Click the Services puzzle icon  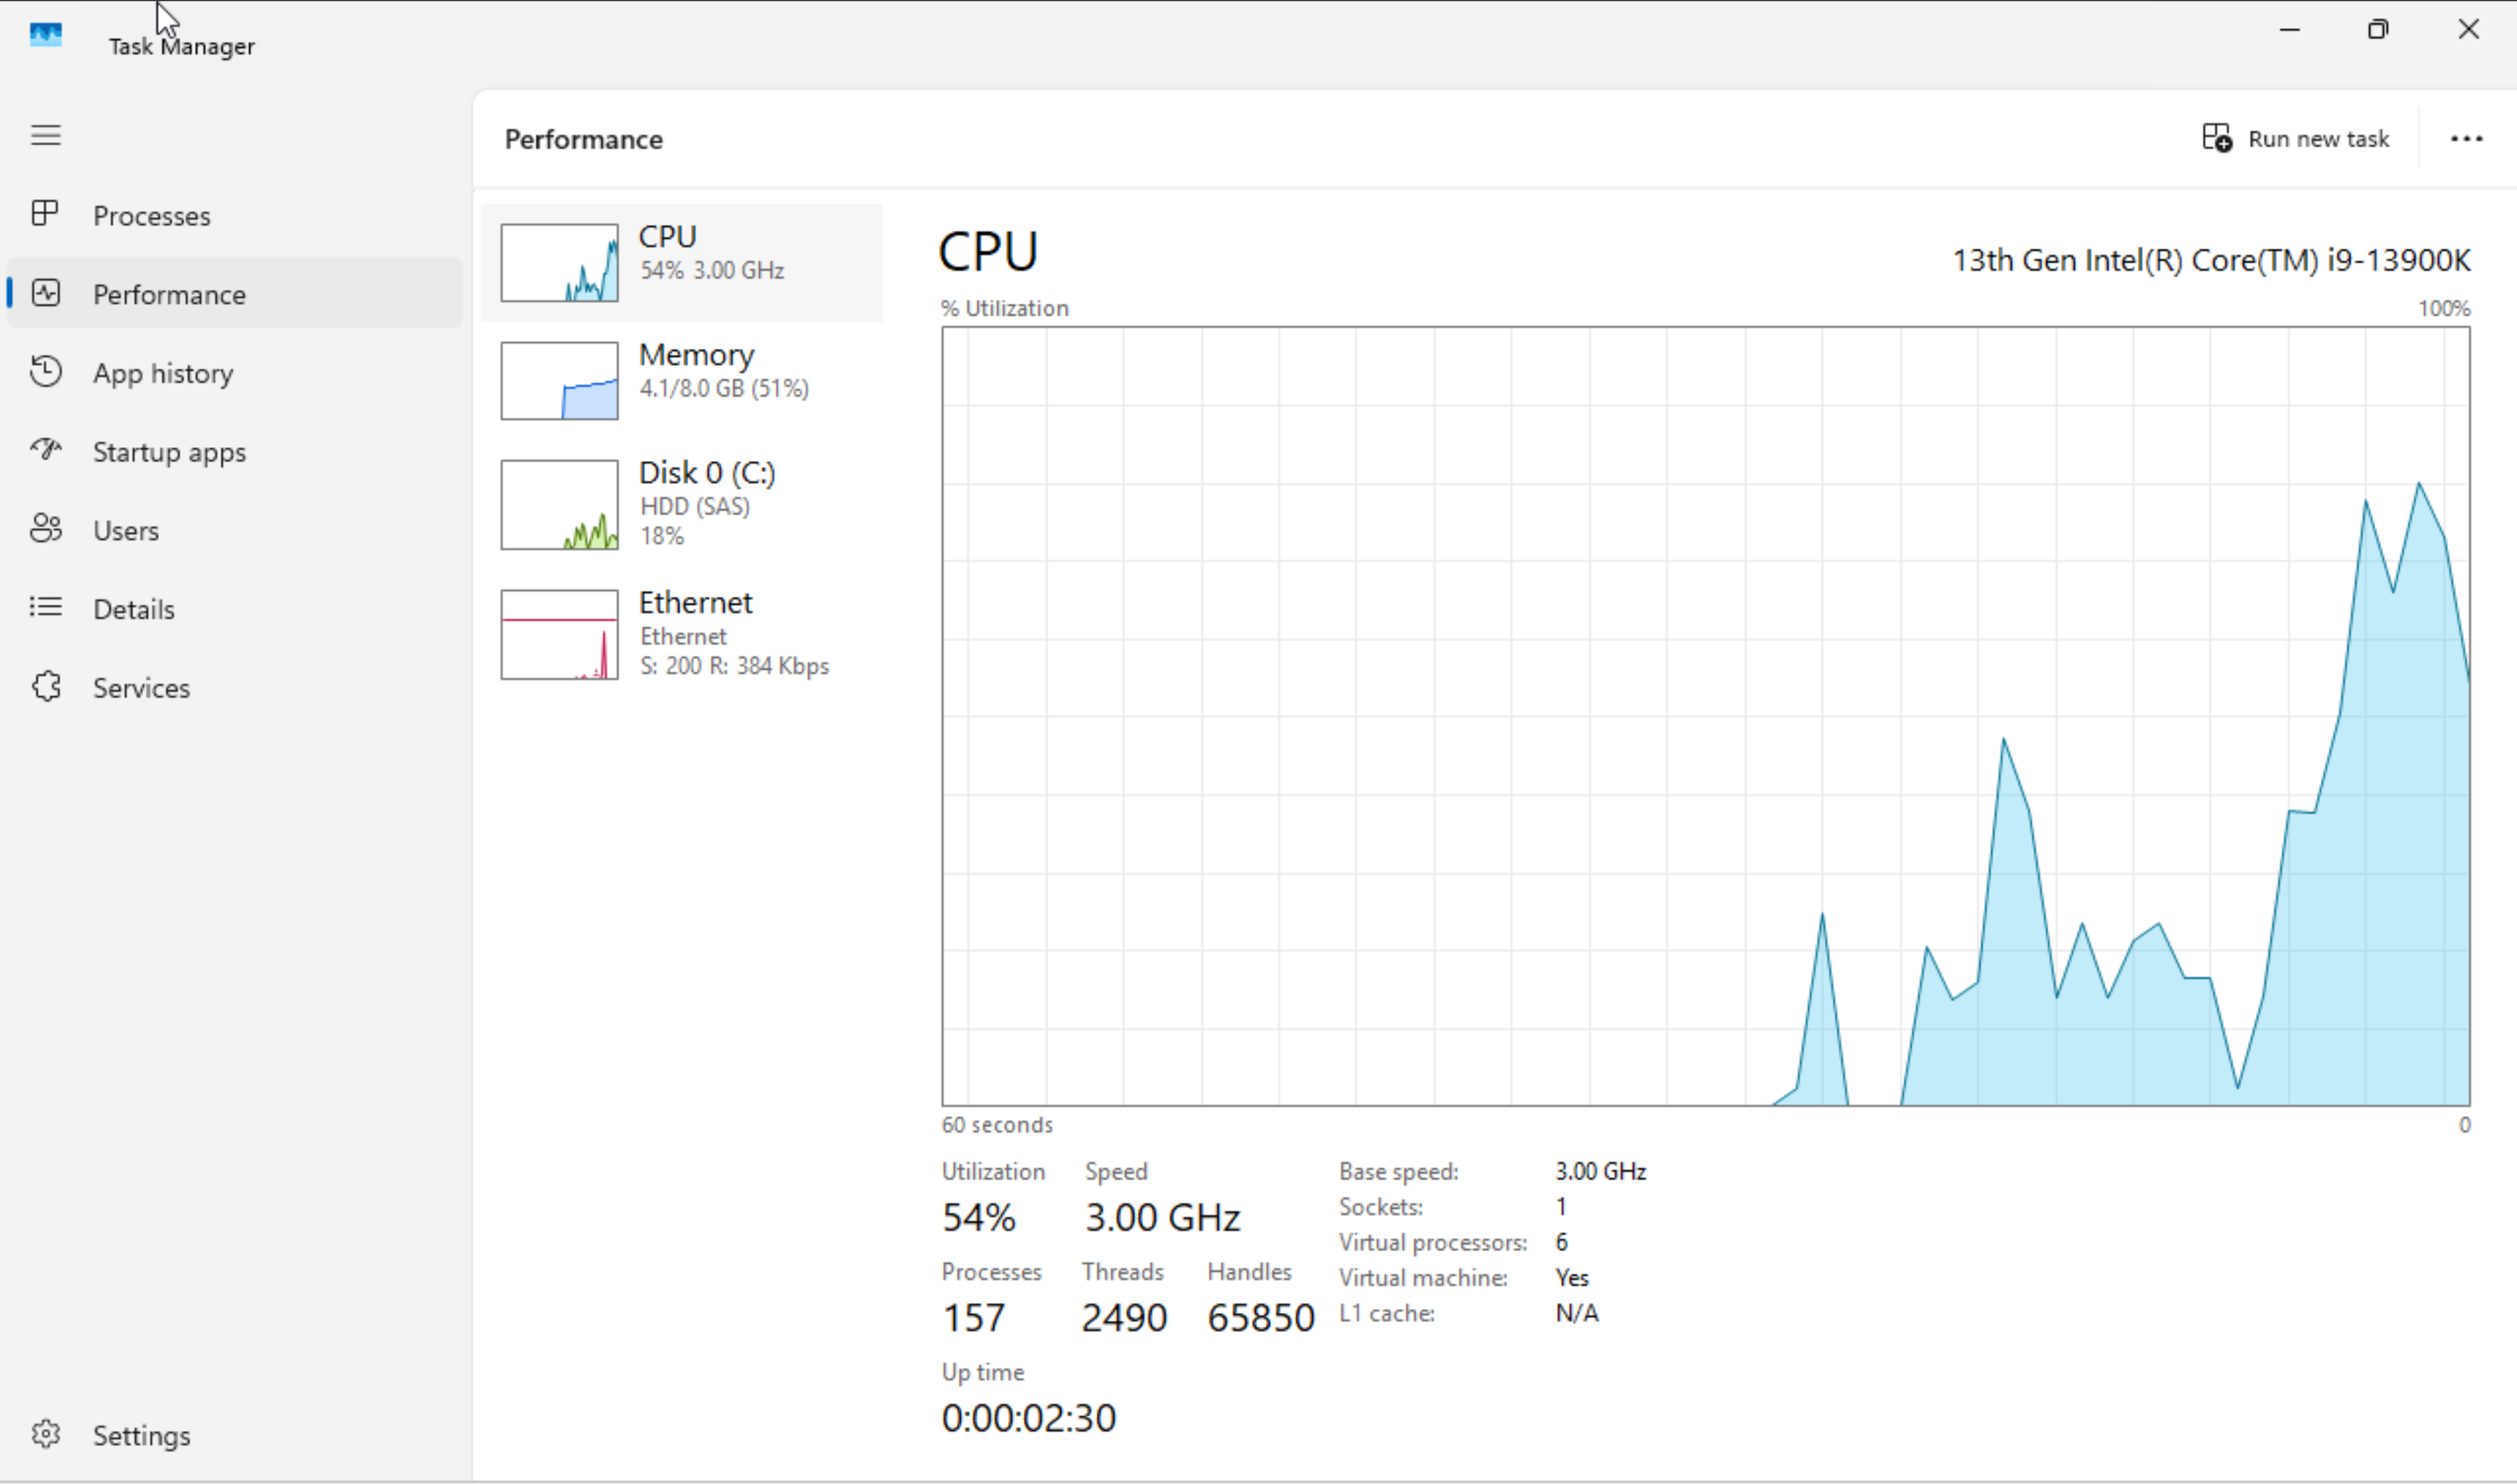point(46,686)
